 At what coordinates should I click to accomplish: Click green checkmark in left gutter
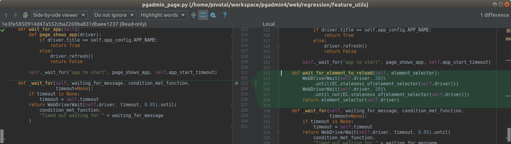point(3,30)
